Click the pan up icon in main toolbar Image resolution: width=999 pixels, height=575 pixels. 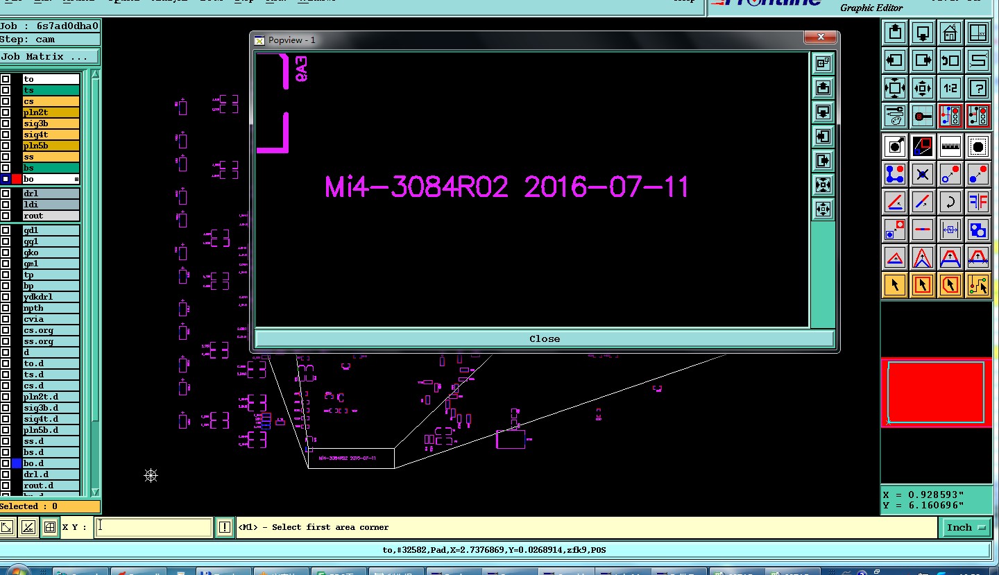pos(895,33)
